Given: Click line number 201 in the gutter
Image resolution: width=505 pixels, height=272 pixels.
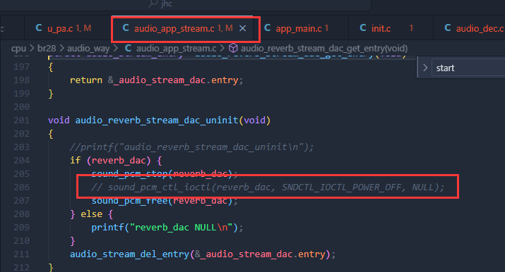Looking at the screenshot, I should (x=22, y=120).
